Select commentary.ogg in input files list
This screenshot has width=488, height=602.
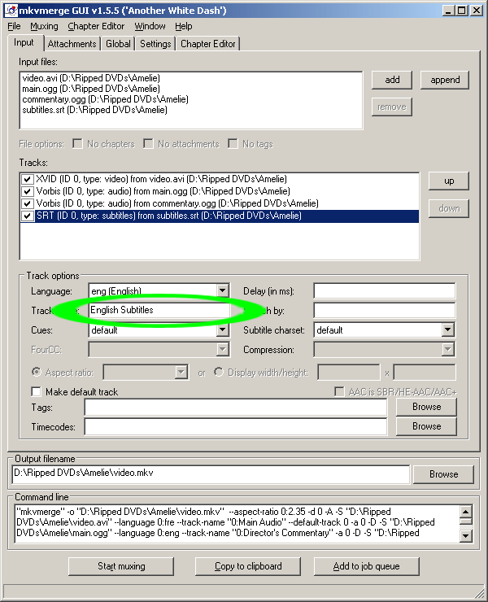[105, 99]
